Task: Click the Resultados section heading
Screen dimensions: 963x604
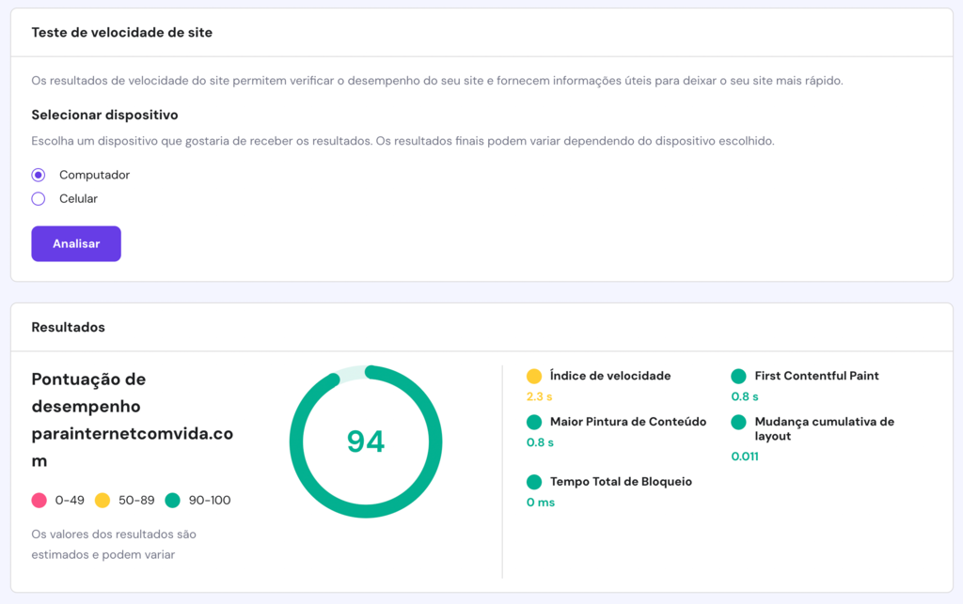Action: pyautogui.click(x=68, y=327)
